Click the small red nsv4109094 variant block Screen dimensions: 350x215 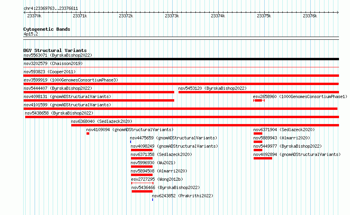point(88,133)
